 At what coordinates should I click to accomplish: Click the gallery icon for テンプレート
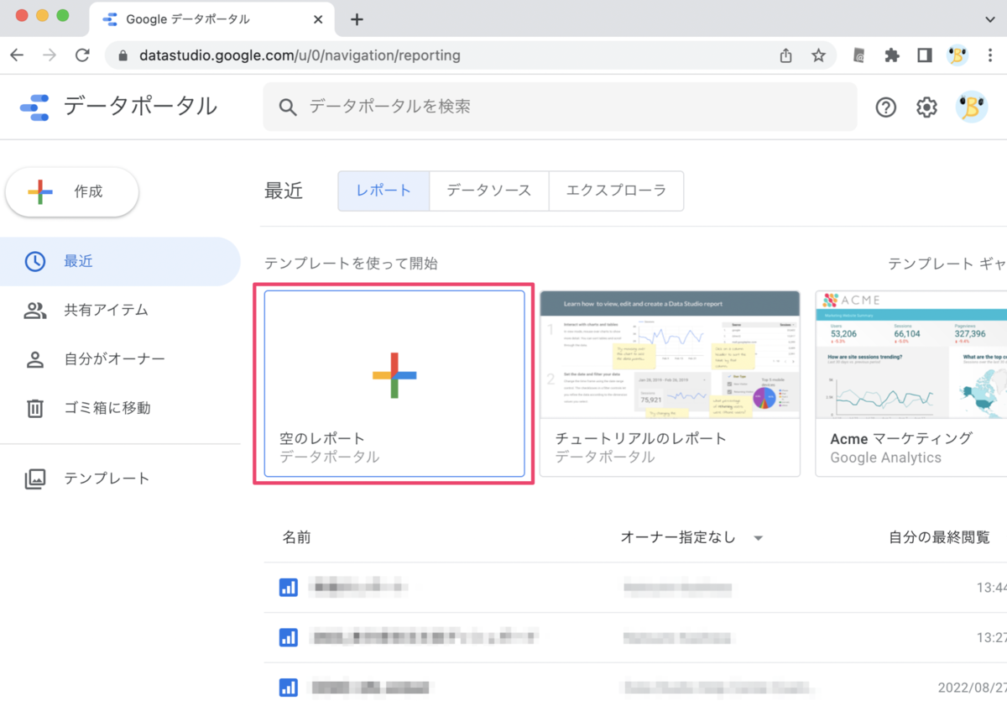click(34, 479)
